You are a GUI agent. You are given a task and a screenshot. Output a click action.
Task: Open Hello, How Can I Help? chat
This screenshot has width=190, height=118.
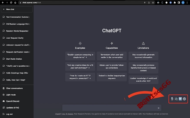tap(17, 80)
